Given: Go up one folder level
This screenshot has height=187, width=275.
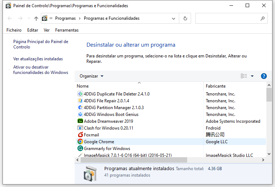Looking at the screenshot, I should pyautogui.click(x=36, y=18).
